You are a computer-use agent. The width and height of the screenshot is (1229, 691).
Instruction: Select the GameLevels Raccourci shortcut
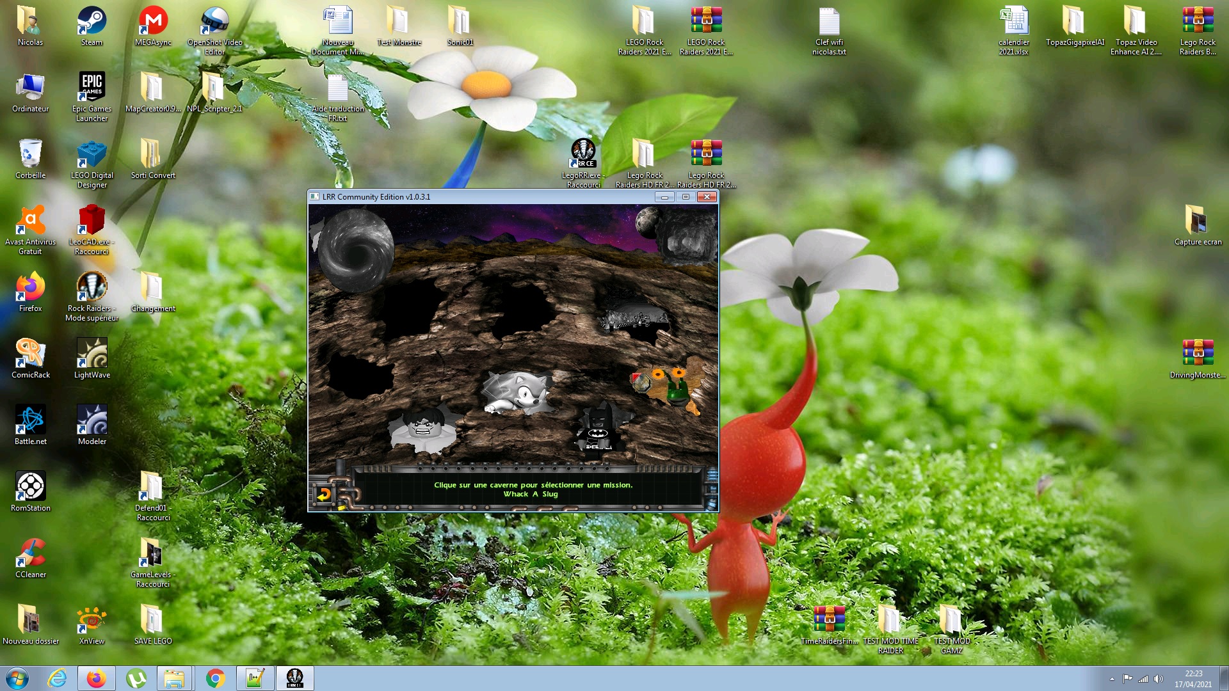click(x=153, y=563)
